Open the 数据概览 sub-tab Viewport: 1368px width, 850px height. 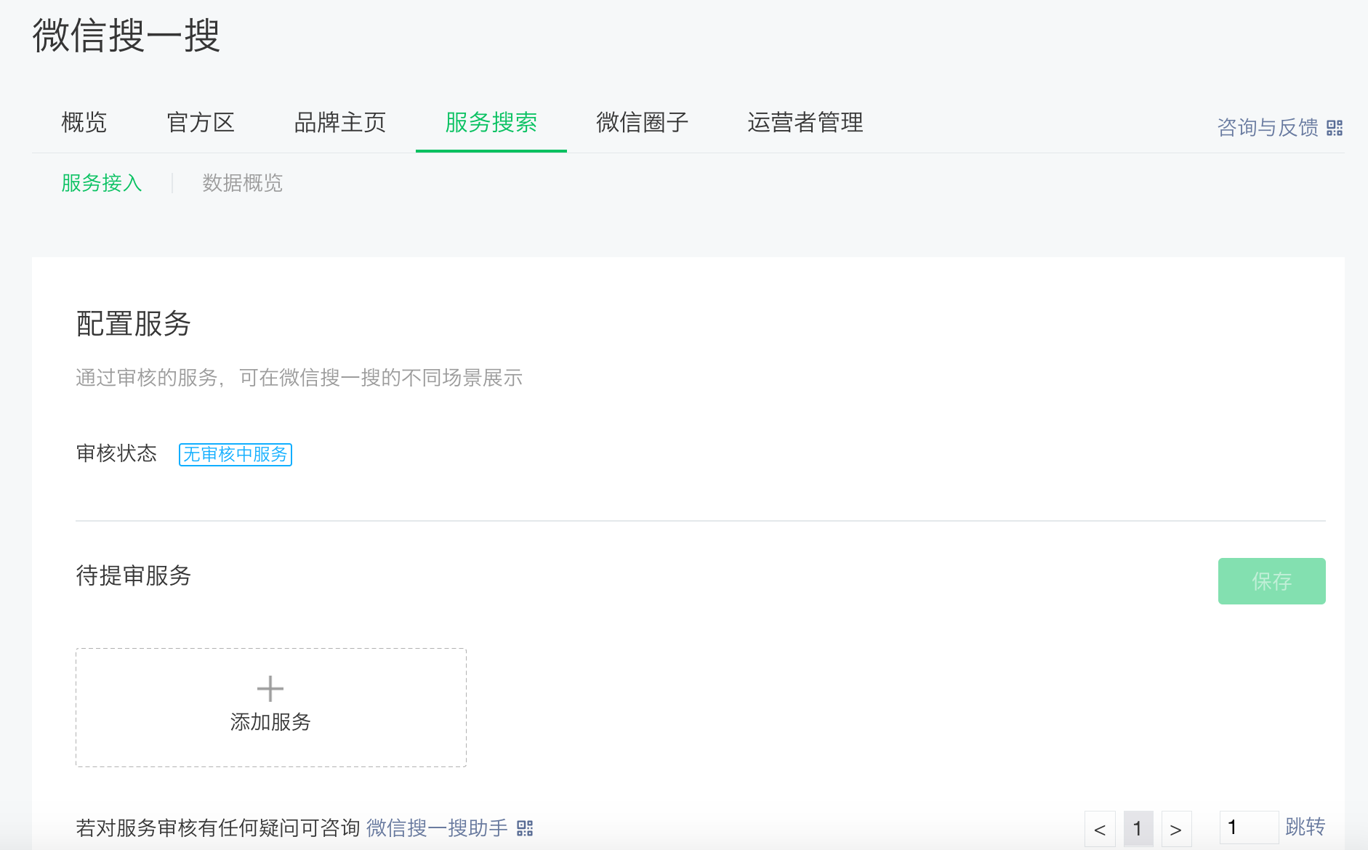point(242,182)
